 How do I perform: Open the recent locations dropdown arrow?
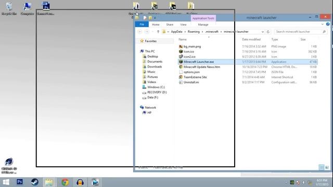pyautogui.click(x=152, y=32)
